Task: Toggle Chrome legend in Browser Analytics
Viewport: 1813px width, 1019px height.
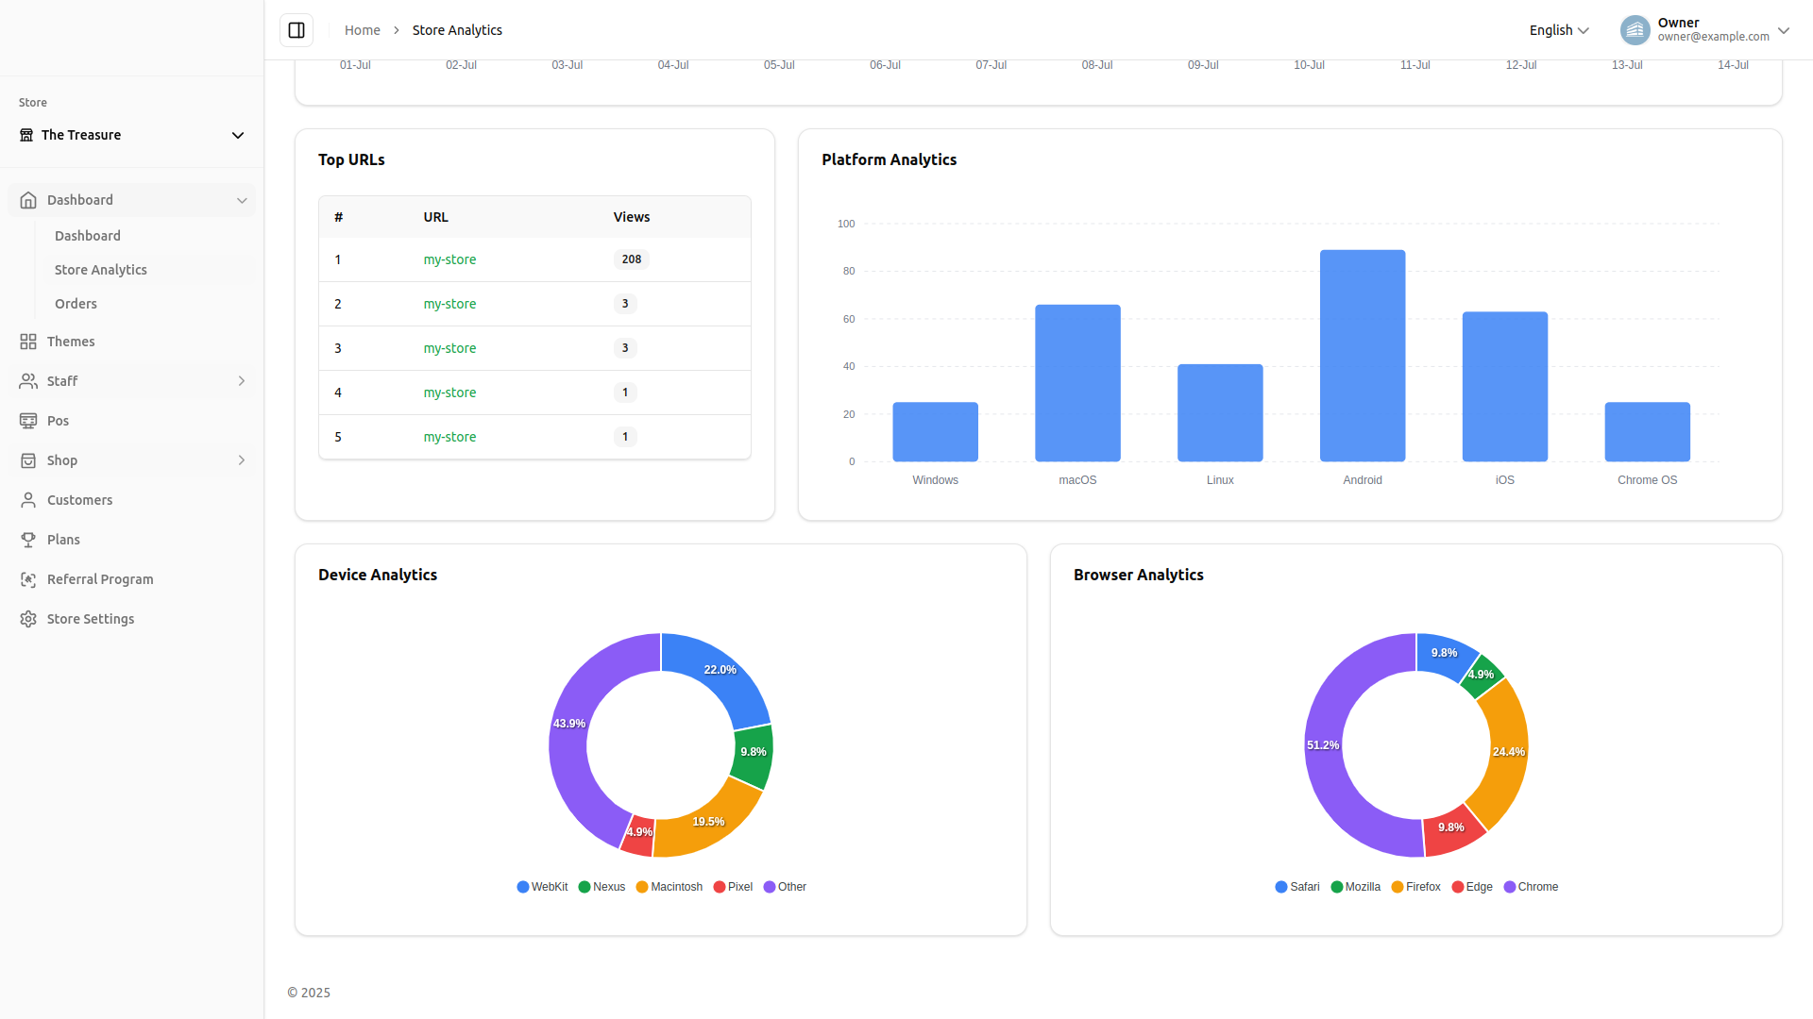Action: click(x=1531, y=887)
